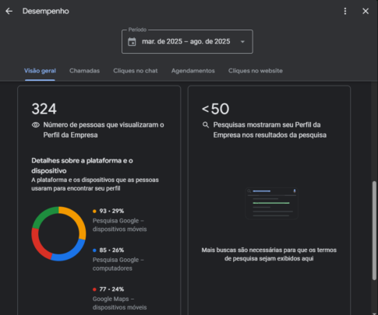Switch to the Visão geral tab

(40, 71)
